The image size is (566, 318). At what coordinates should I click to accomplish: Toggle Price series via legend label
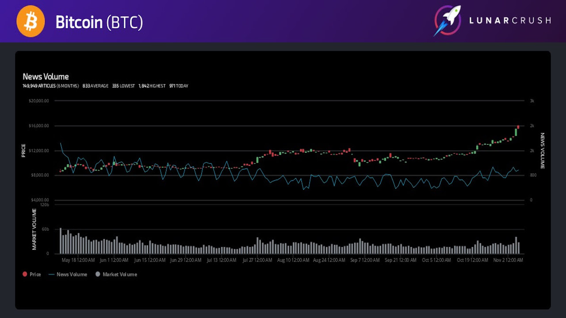click(x=35, y=274)
